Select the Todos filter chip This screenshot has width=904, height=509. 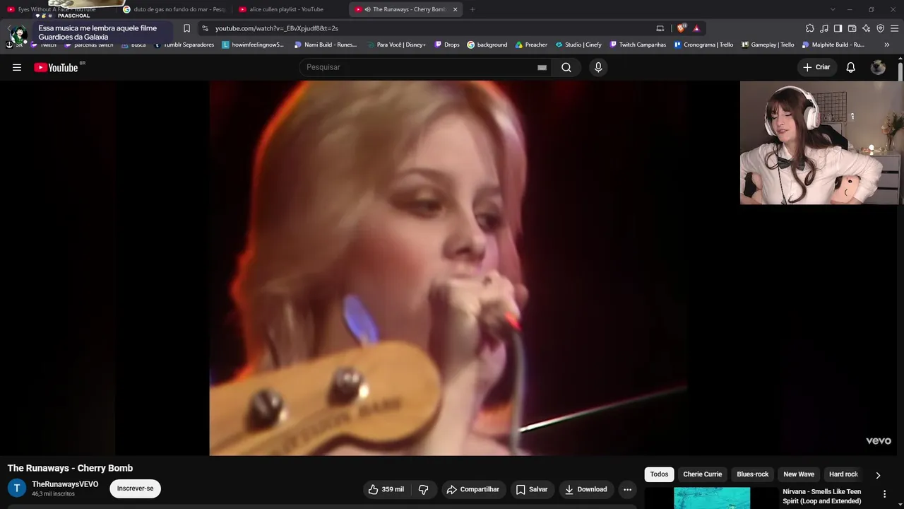tap(659, 474)
